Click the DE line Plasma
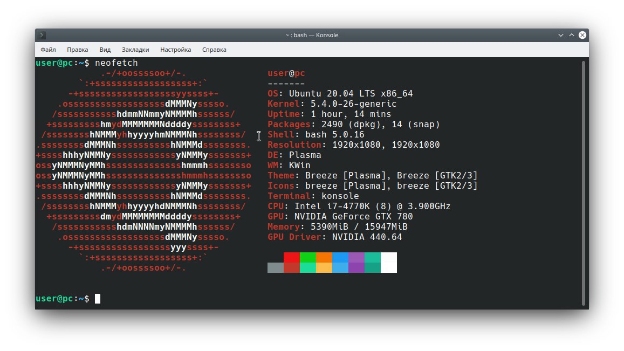This screenshot has height=351, width=624. point(294,155)
